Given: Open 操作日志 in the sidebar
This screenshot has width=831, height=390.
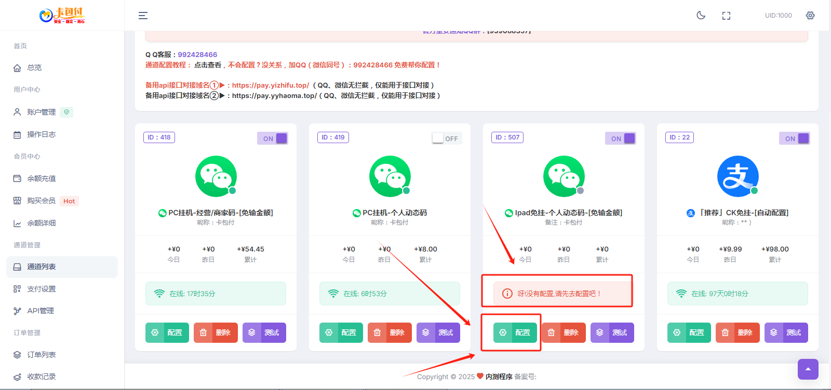Looking at the screenshot, I should (x=62, y=134).
